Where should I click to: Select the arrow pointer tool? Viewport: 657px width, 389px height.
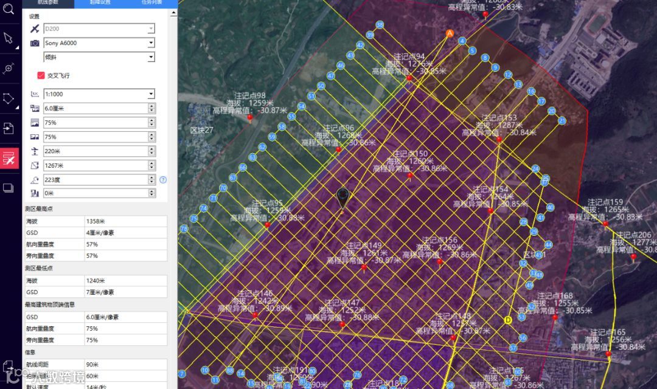(x=9, y=38)
